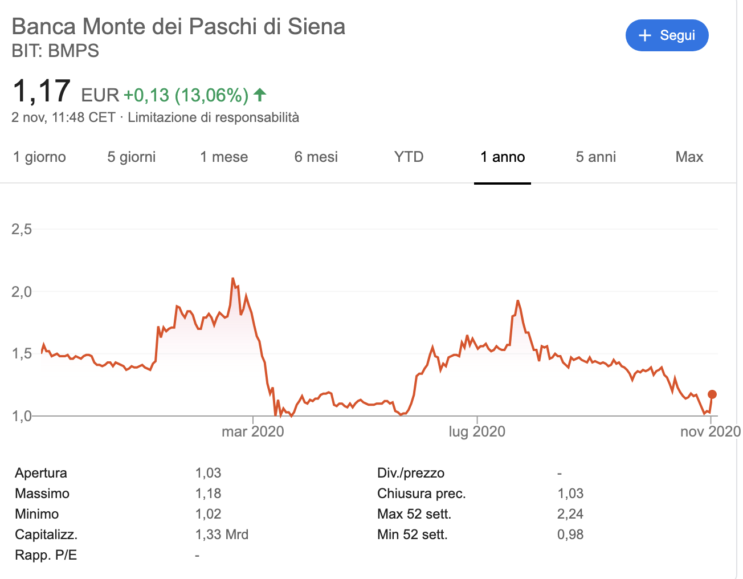Click the "BIT: BMPS" ticker link

coord(55,51)
